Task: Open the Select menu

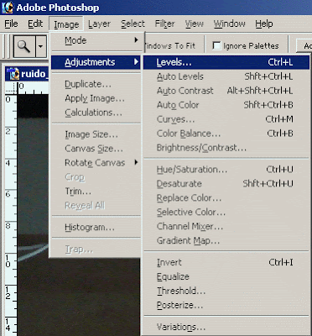Action: click(x=133, y=24)
